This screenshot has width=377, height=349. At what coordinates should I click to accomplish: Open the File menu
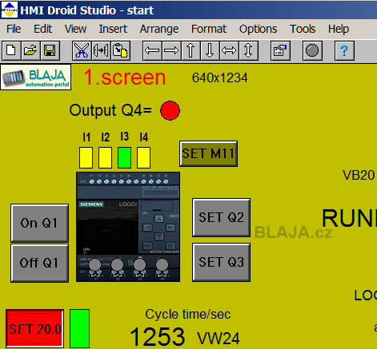point(14,29)
